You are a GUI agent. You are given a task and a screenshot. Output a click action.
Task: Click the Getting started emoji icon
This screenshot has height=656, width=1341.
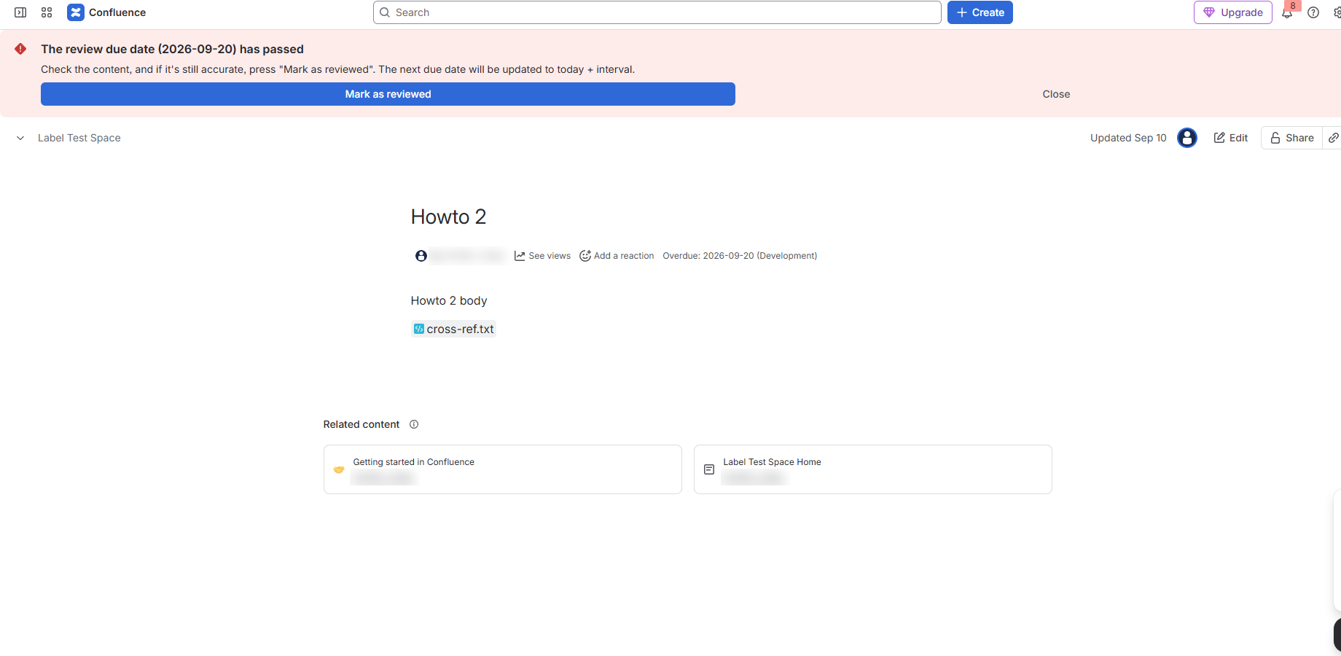[x=339, y=469]
